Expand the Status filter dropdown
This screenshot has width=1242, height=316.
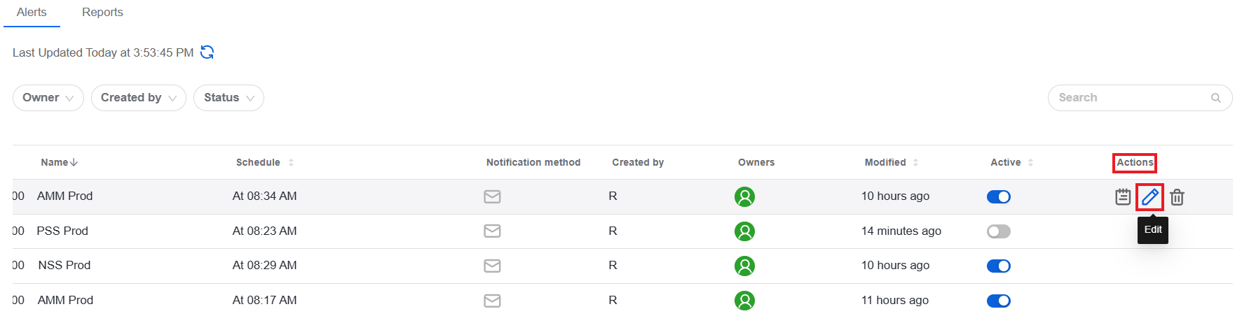pos(228,98)
